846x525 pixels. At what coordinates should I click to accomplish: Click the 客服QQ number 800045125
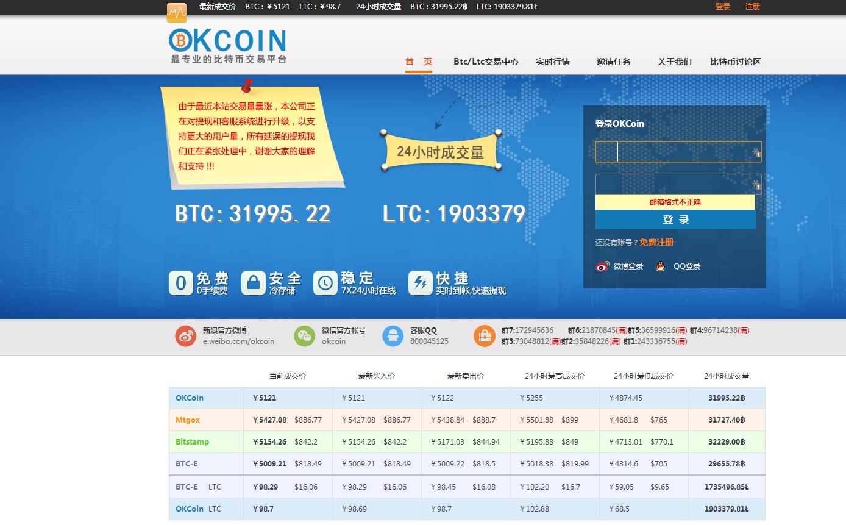click(x=429, y=341)
